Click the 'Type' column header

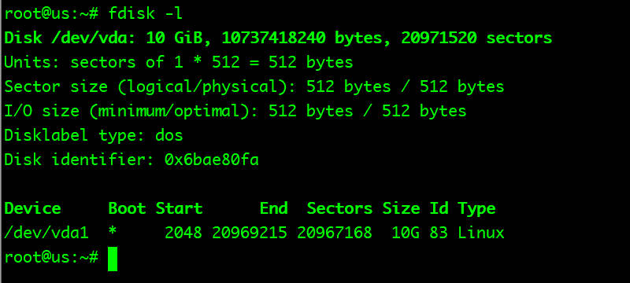click(476, 209)
